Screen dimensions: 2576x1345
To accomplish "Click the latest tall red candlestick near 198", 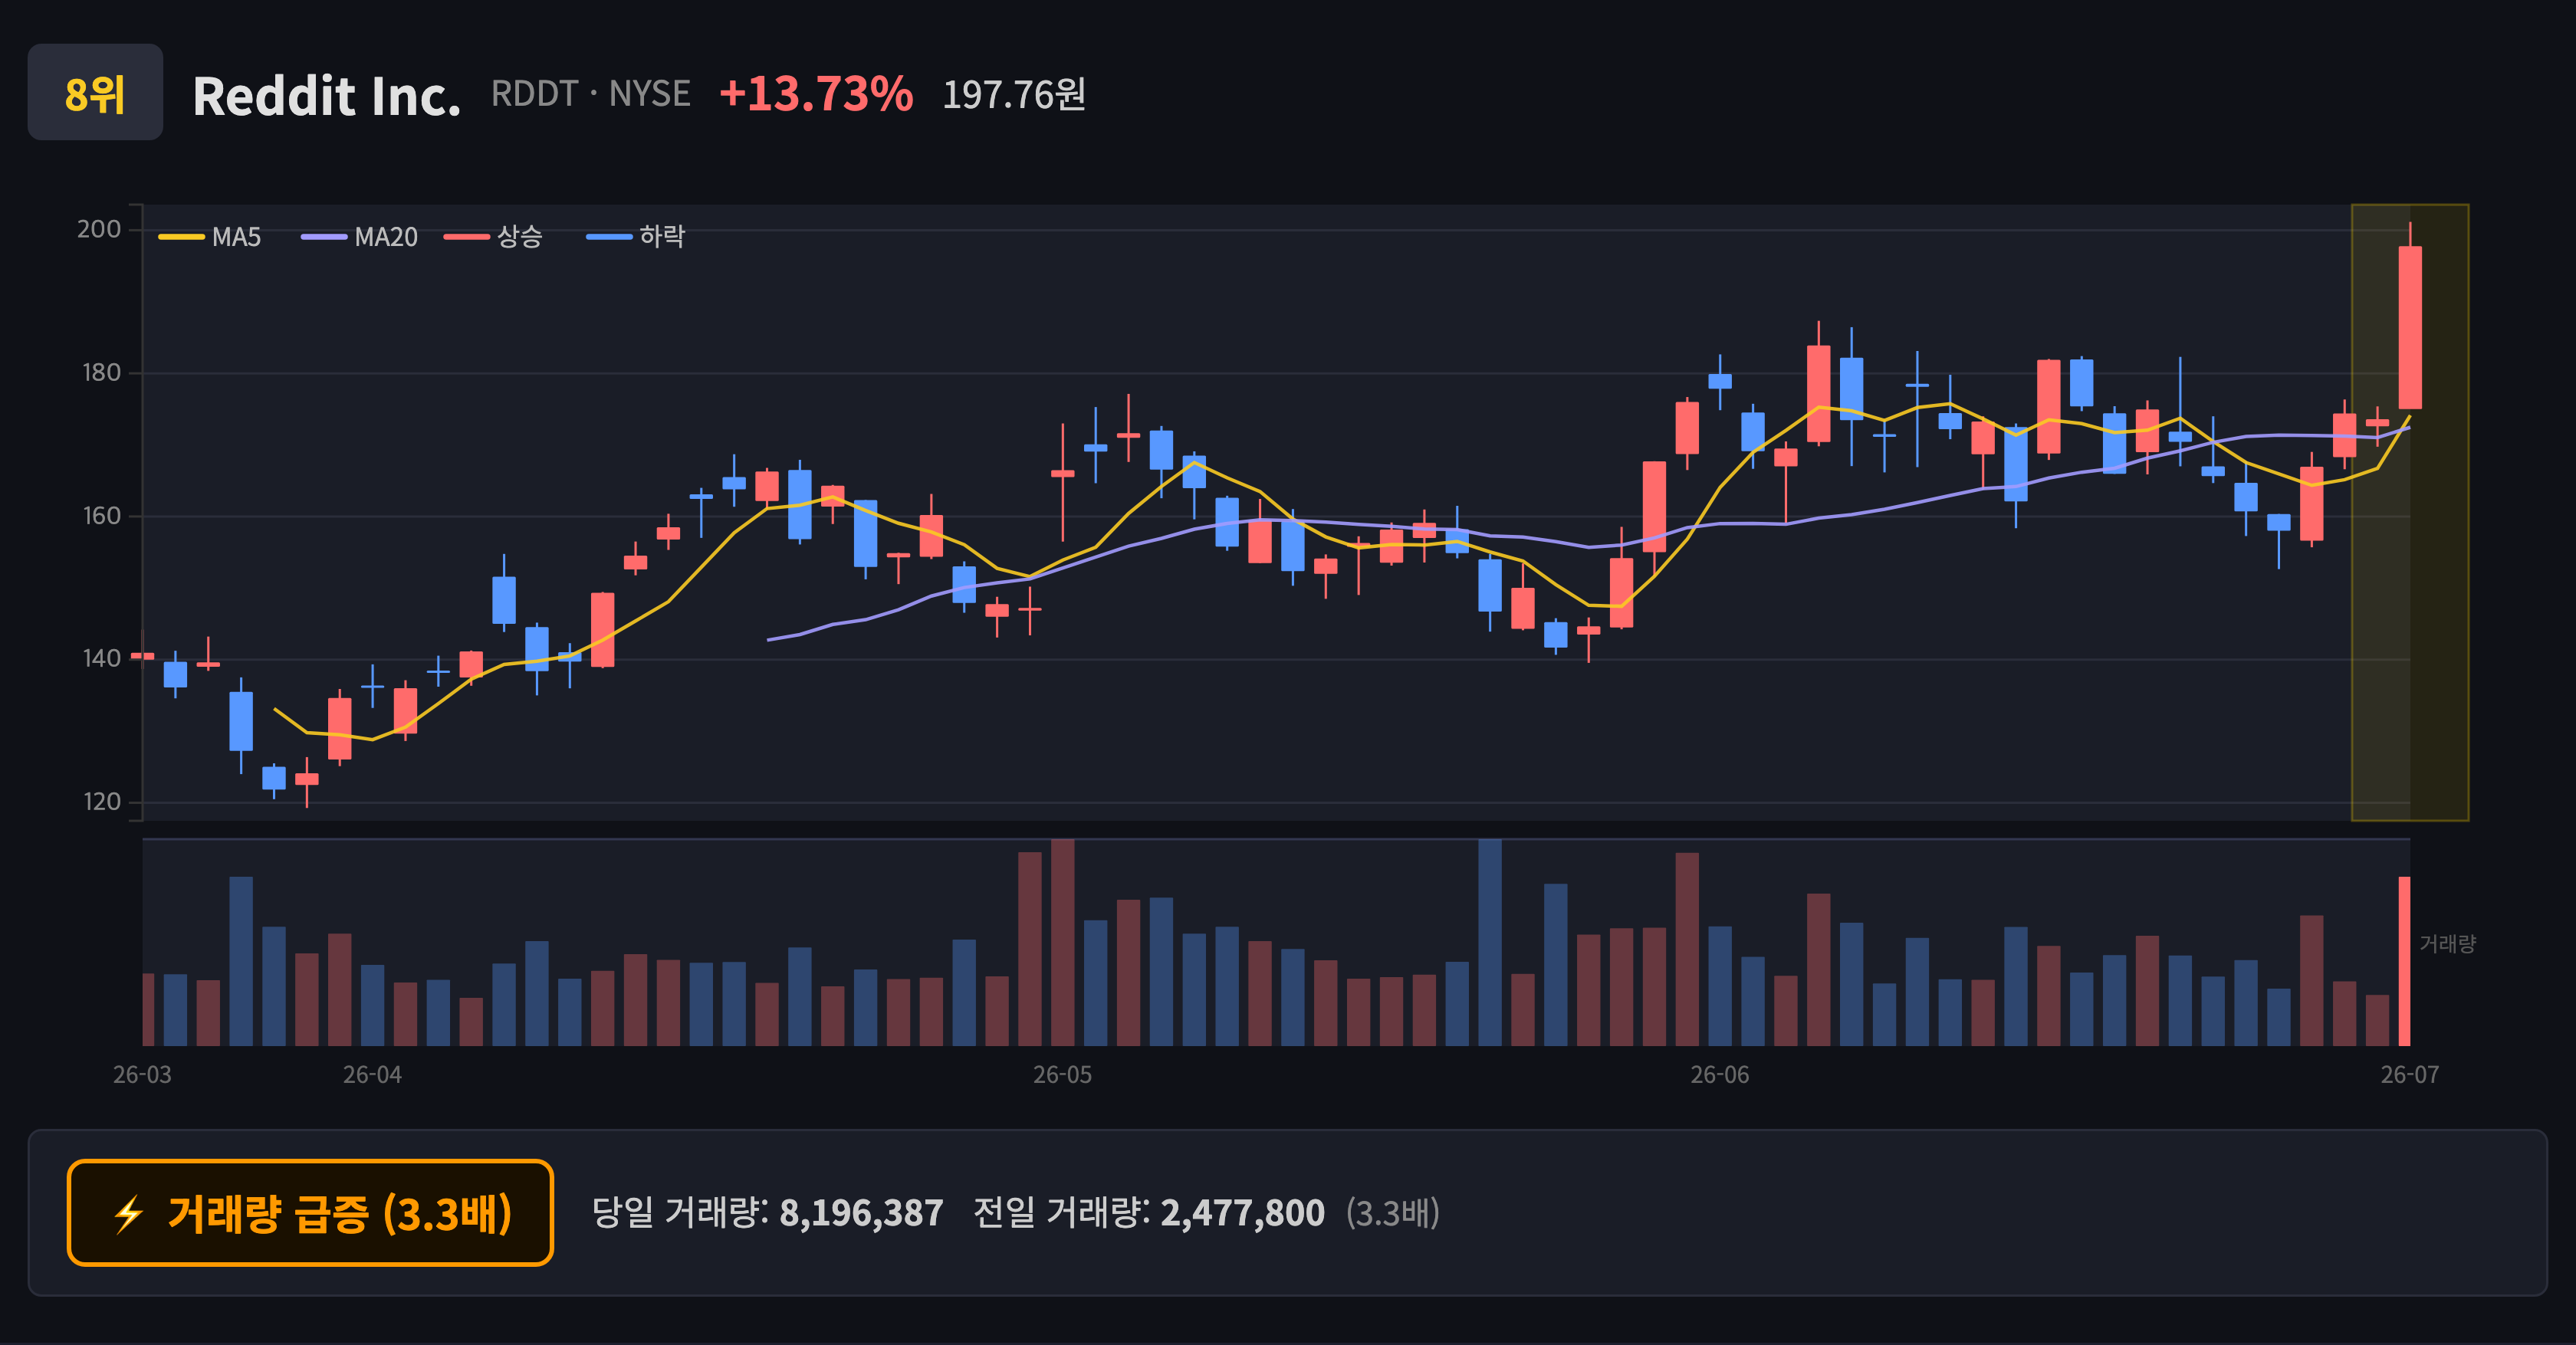I will tap(2410, 328).
